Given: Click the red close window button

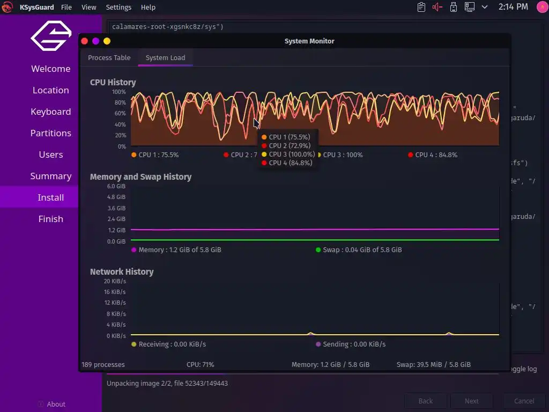Looking at the screenshot, I should point(84,41).
